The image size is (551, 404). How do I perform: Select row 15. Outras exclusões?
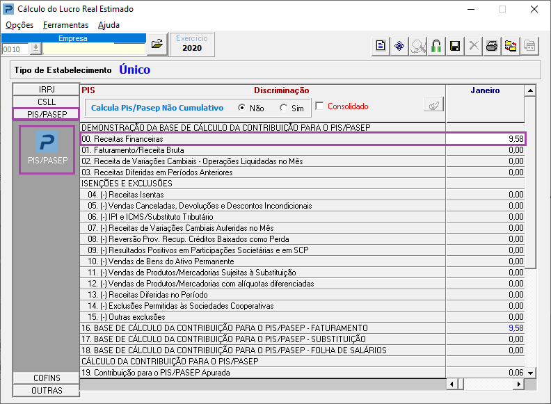click(x=263, y=317)
